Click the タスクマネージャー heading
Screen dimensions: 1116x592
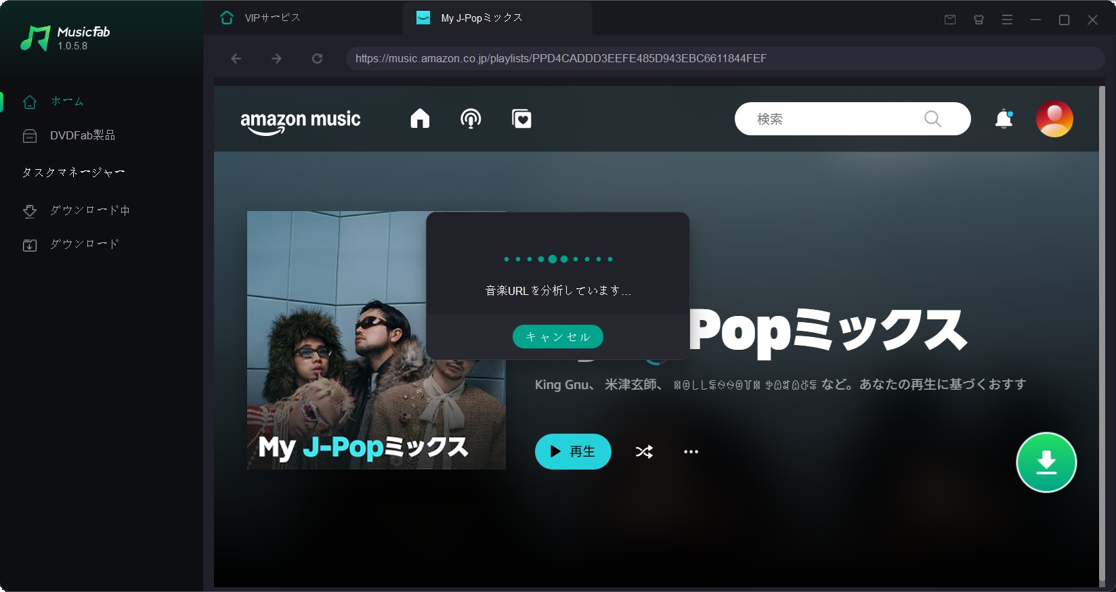pos(73,173)
